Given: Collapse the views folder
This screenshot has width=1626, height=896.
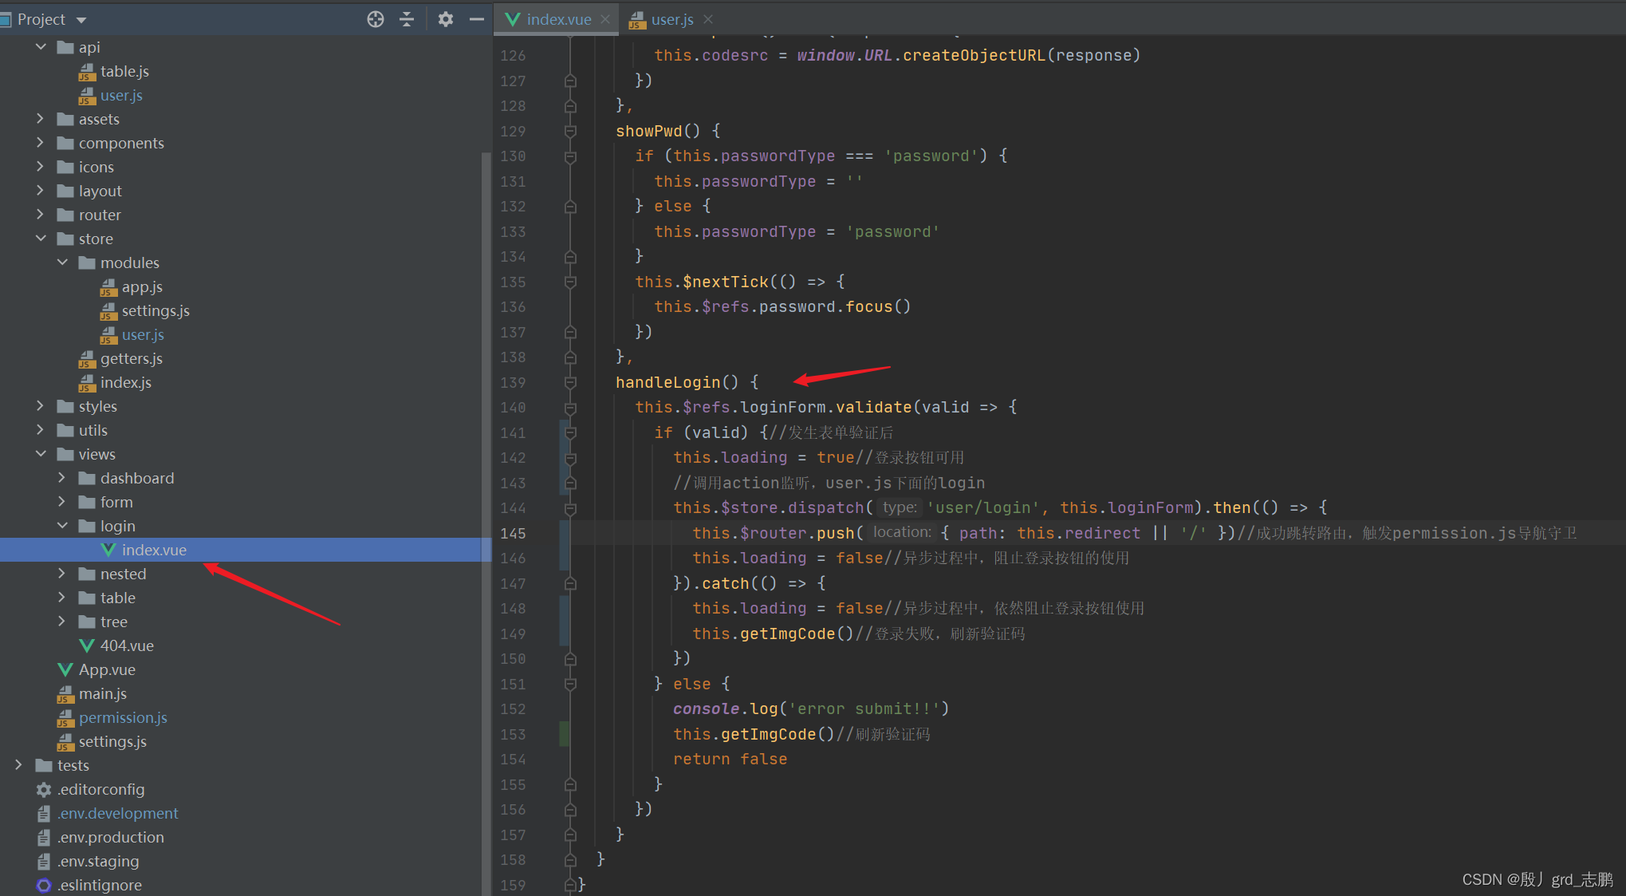Looking at the screenshot, I should click(41, 454).
